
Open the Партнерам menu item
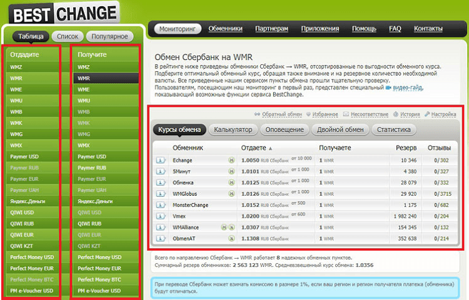pyautogui.click(x=271, y=29)
